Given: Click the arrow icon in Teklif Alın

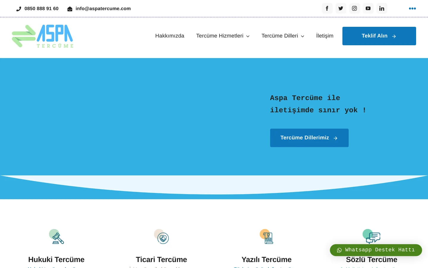Looking at the screenshot, I should [x=394, y=36].
